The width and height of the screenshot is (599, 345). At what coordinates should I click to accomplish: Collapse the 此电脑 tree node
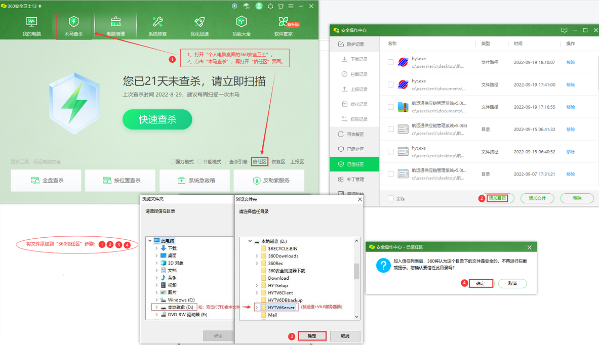point(150,241)
